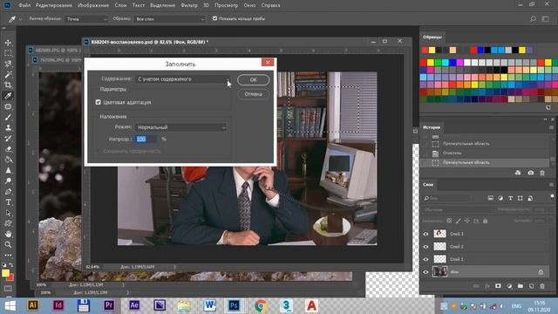Open Layers panel blend mode dropdown

coord(459,209)
